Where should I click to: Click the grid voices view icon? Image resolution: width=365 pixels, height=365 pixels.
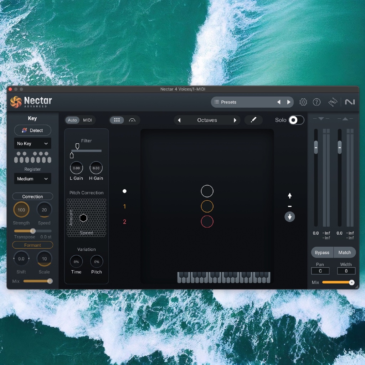tap(117, 120)
